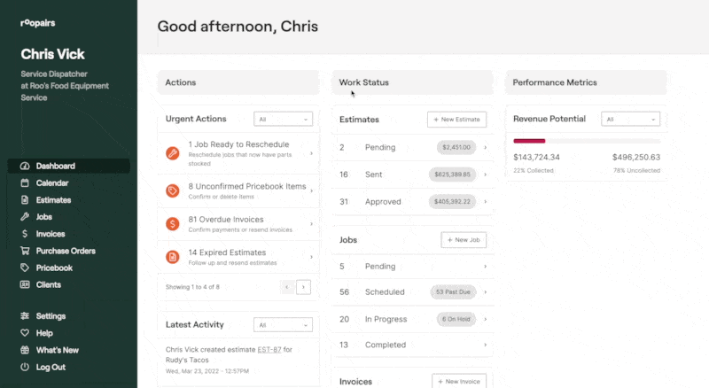The width and height of the screenshot is (709, 388).
Task: Click the New Estimate button
Action: 456,119
